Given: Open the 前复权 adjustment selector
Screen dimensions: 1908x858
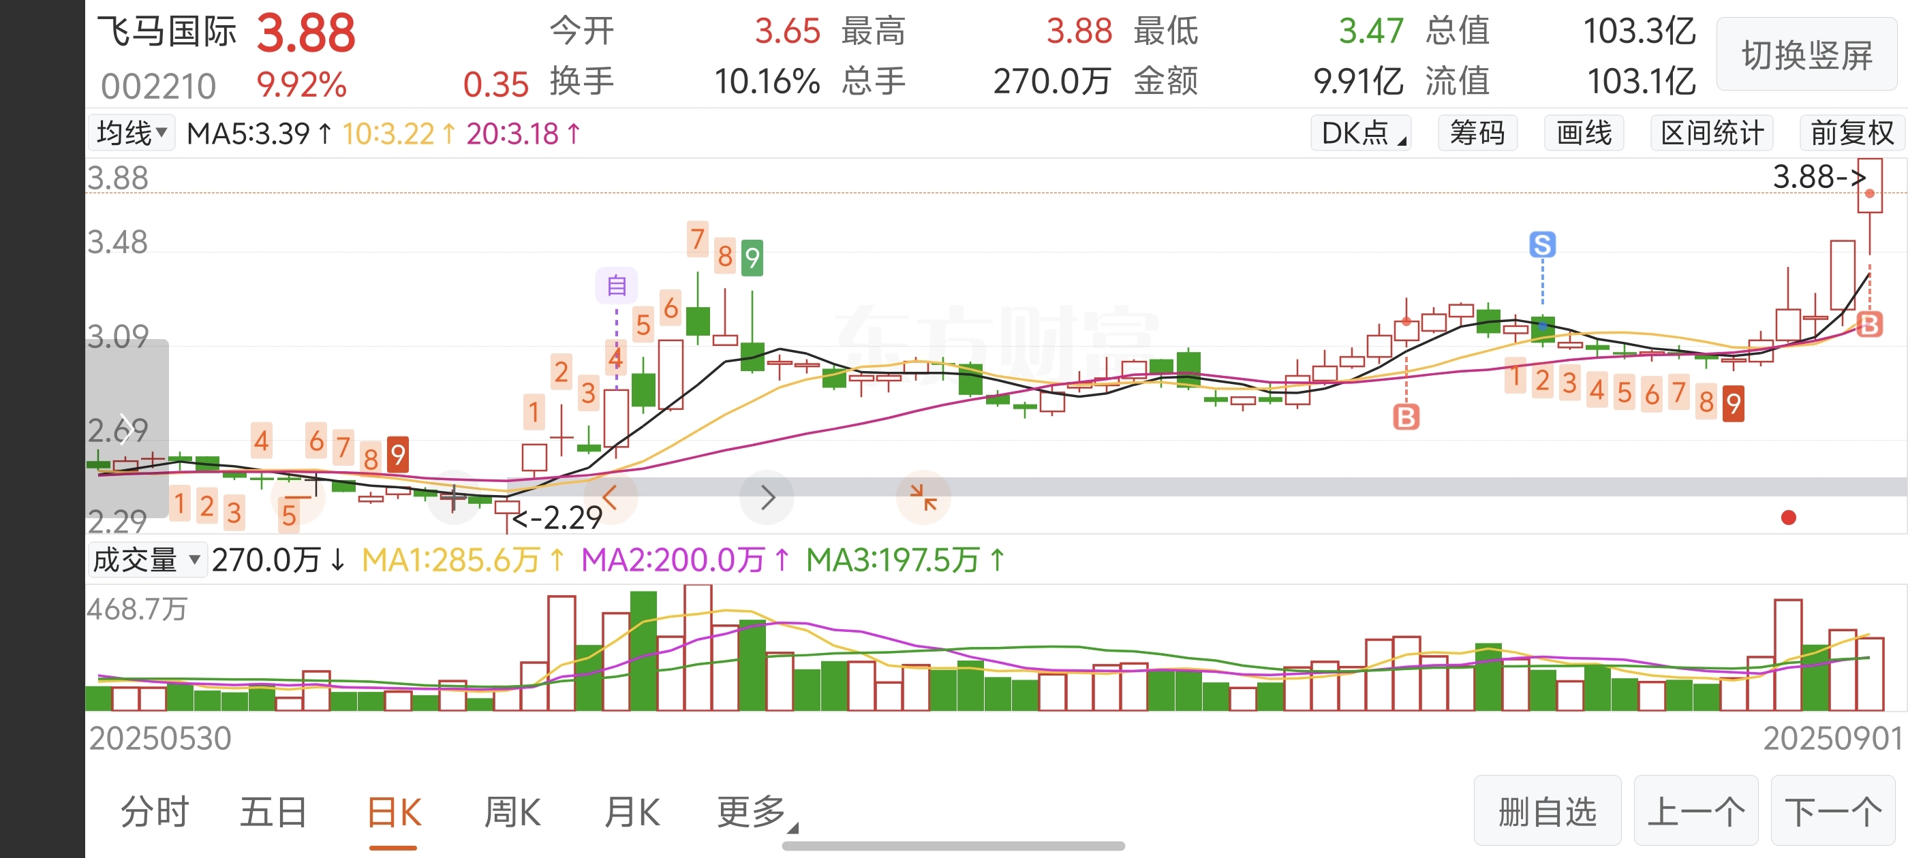Looking at the screenshot, I should pyautogui.click(x=1851, y=133).
